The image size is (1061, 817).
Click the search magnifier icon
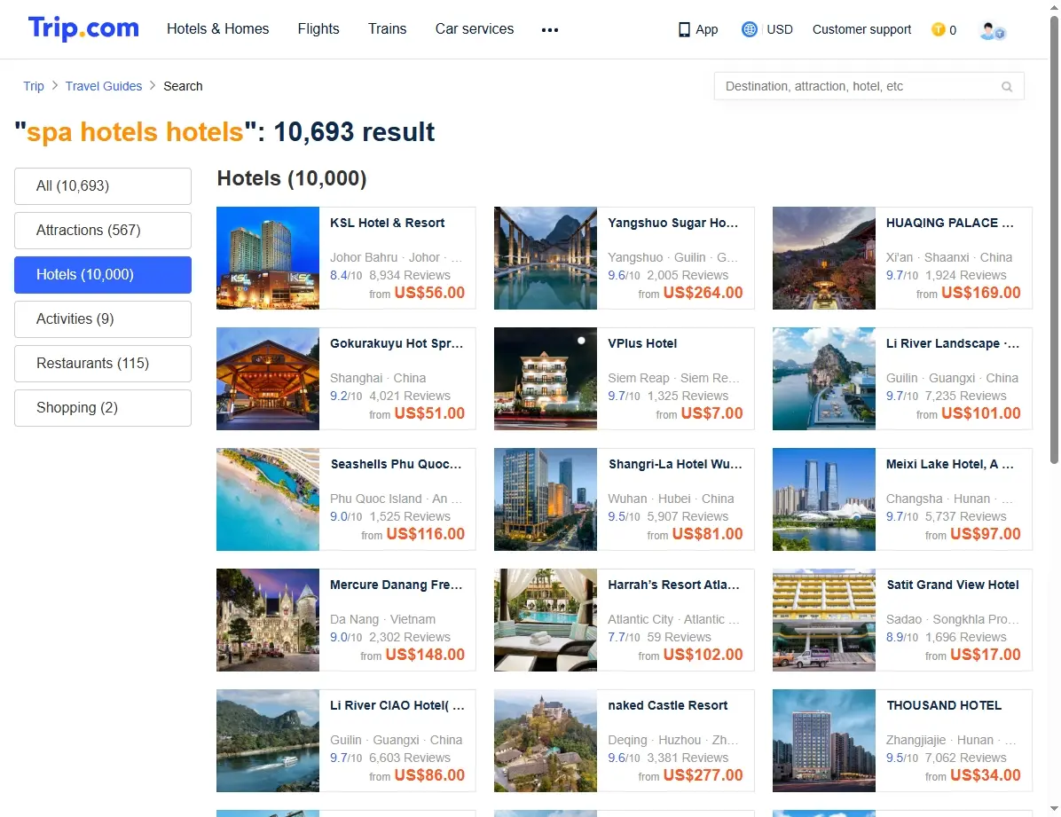tap(1007, 87)
